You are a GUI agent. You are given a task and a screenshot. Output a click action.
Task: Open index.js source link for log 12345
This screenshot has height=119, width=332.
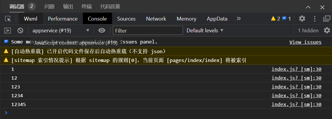pyautogui.click(x=296, y=105)
